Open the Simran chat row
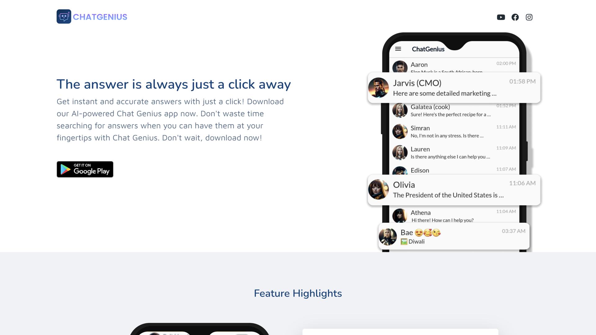Image resolution: width=596 pixels, height=335 pixels. point(454,132)
